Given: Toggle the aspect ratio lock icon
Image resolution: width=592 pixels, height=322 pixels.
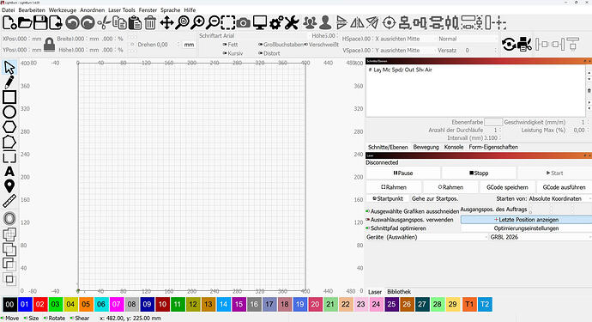Looking at the screenshot, I should (49, 44).
